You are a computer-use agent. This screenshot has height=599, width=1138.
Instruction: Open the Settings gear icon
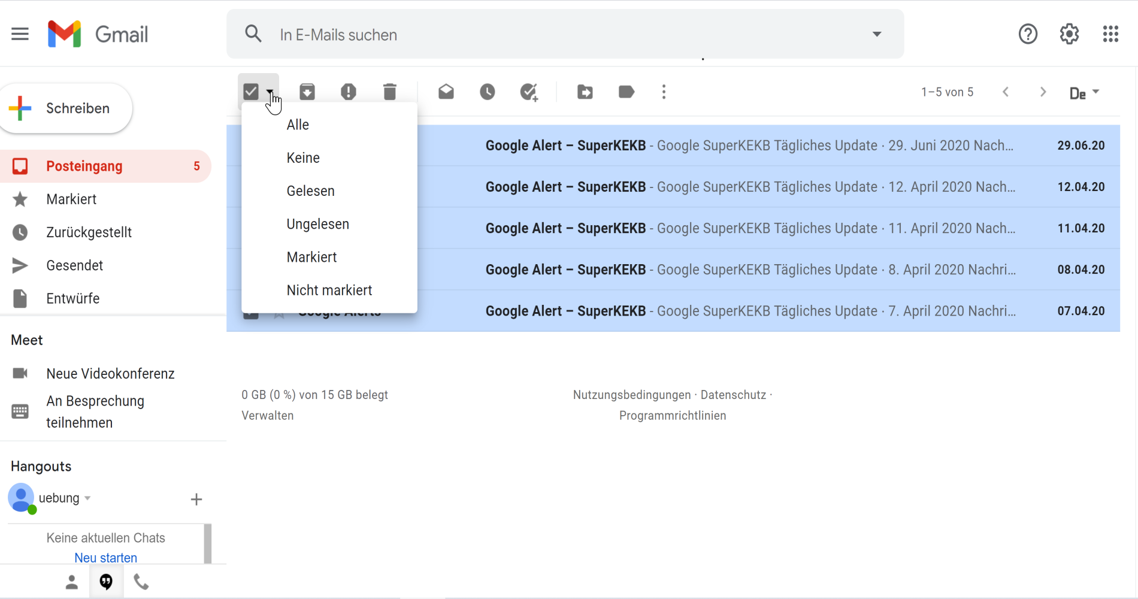coord(1069,34)
